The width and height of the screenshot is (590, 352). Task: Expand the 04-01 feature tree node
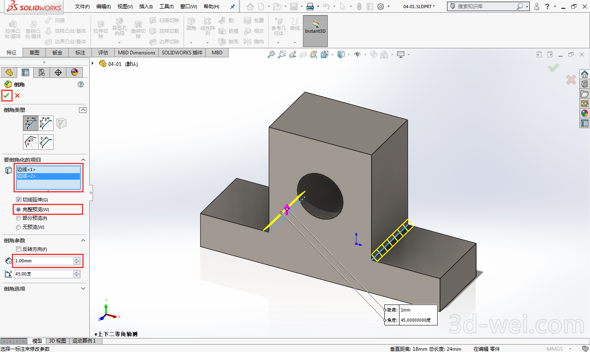click(93, 63)
